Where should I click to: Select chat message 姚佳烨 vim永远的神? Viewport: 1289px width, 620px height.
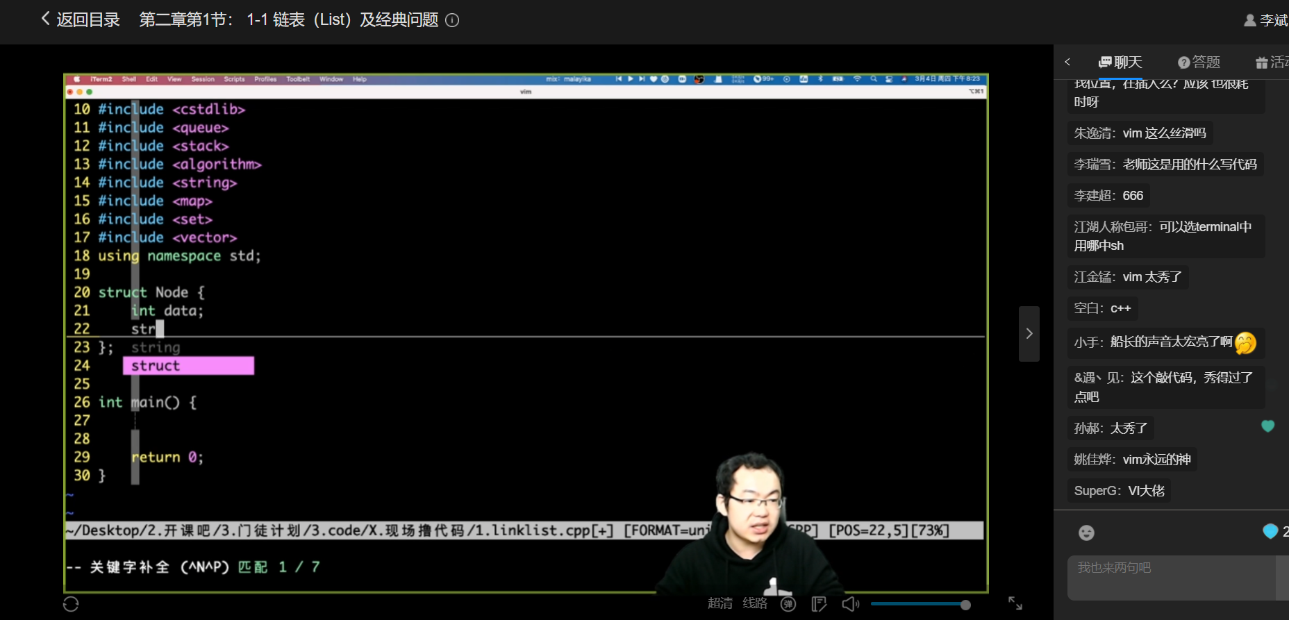point(1132,460)
